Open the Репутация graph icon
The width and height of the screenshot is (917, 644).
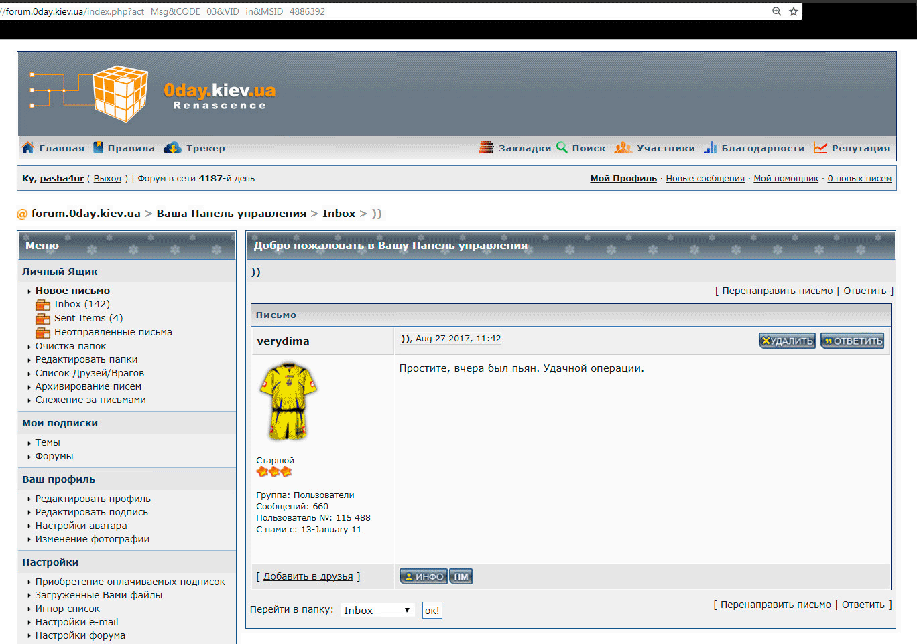click(820, 148)
